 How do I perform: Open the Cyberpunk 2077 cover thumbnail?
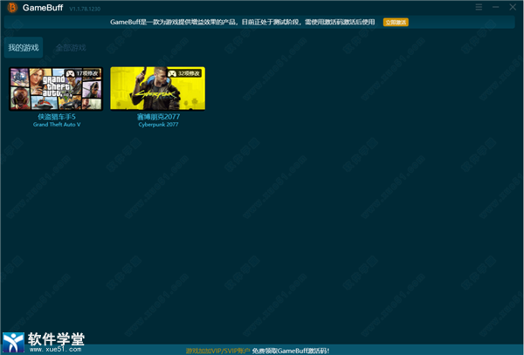point(157,89)
